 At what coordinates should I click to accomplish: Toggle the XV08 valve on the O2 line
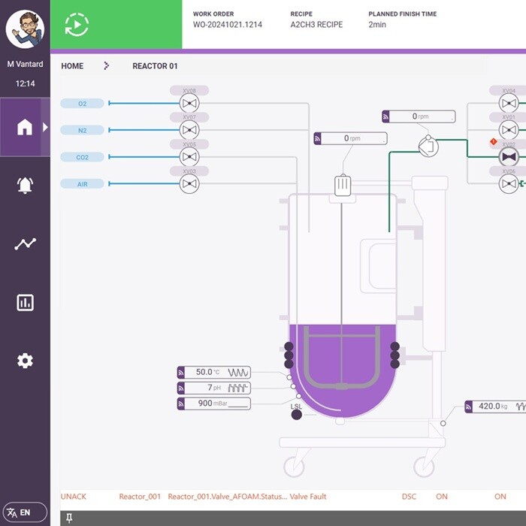pyautogui.click(x=189, y=104)
